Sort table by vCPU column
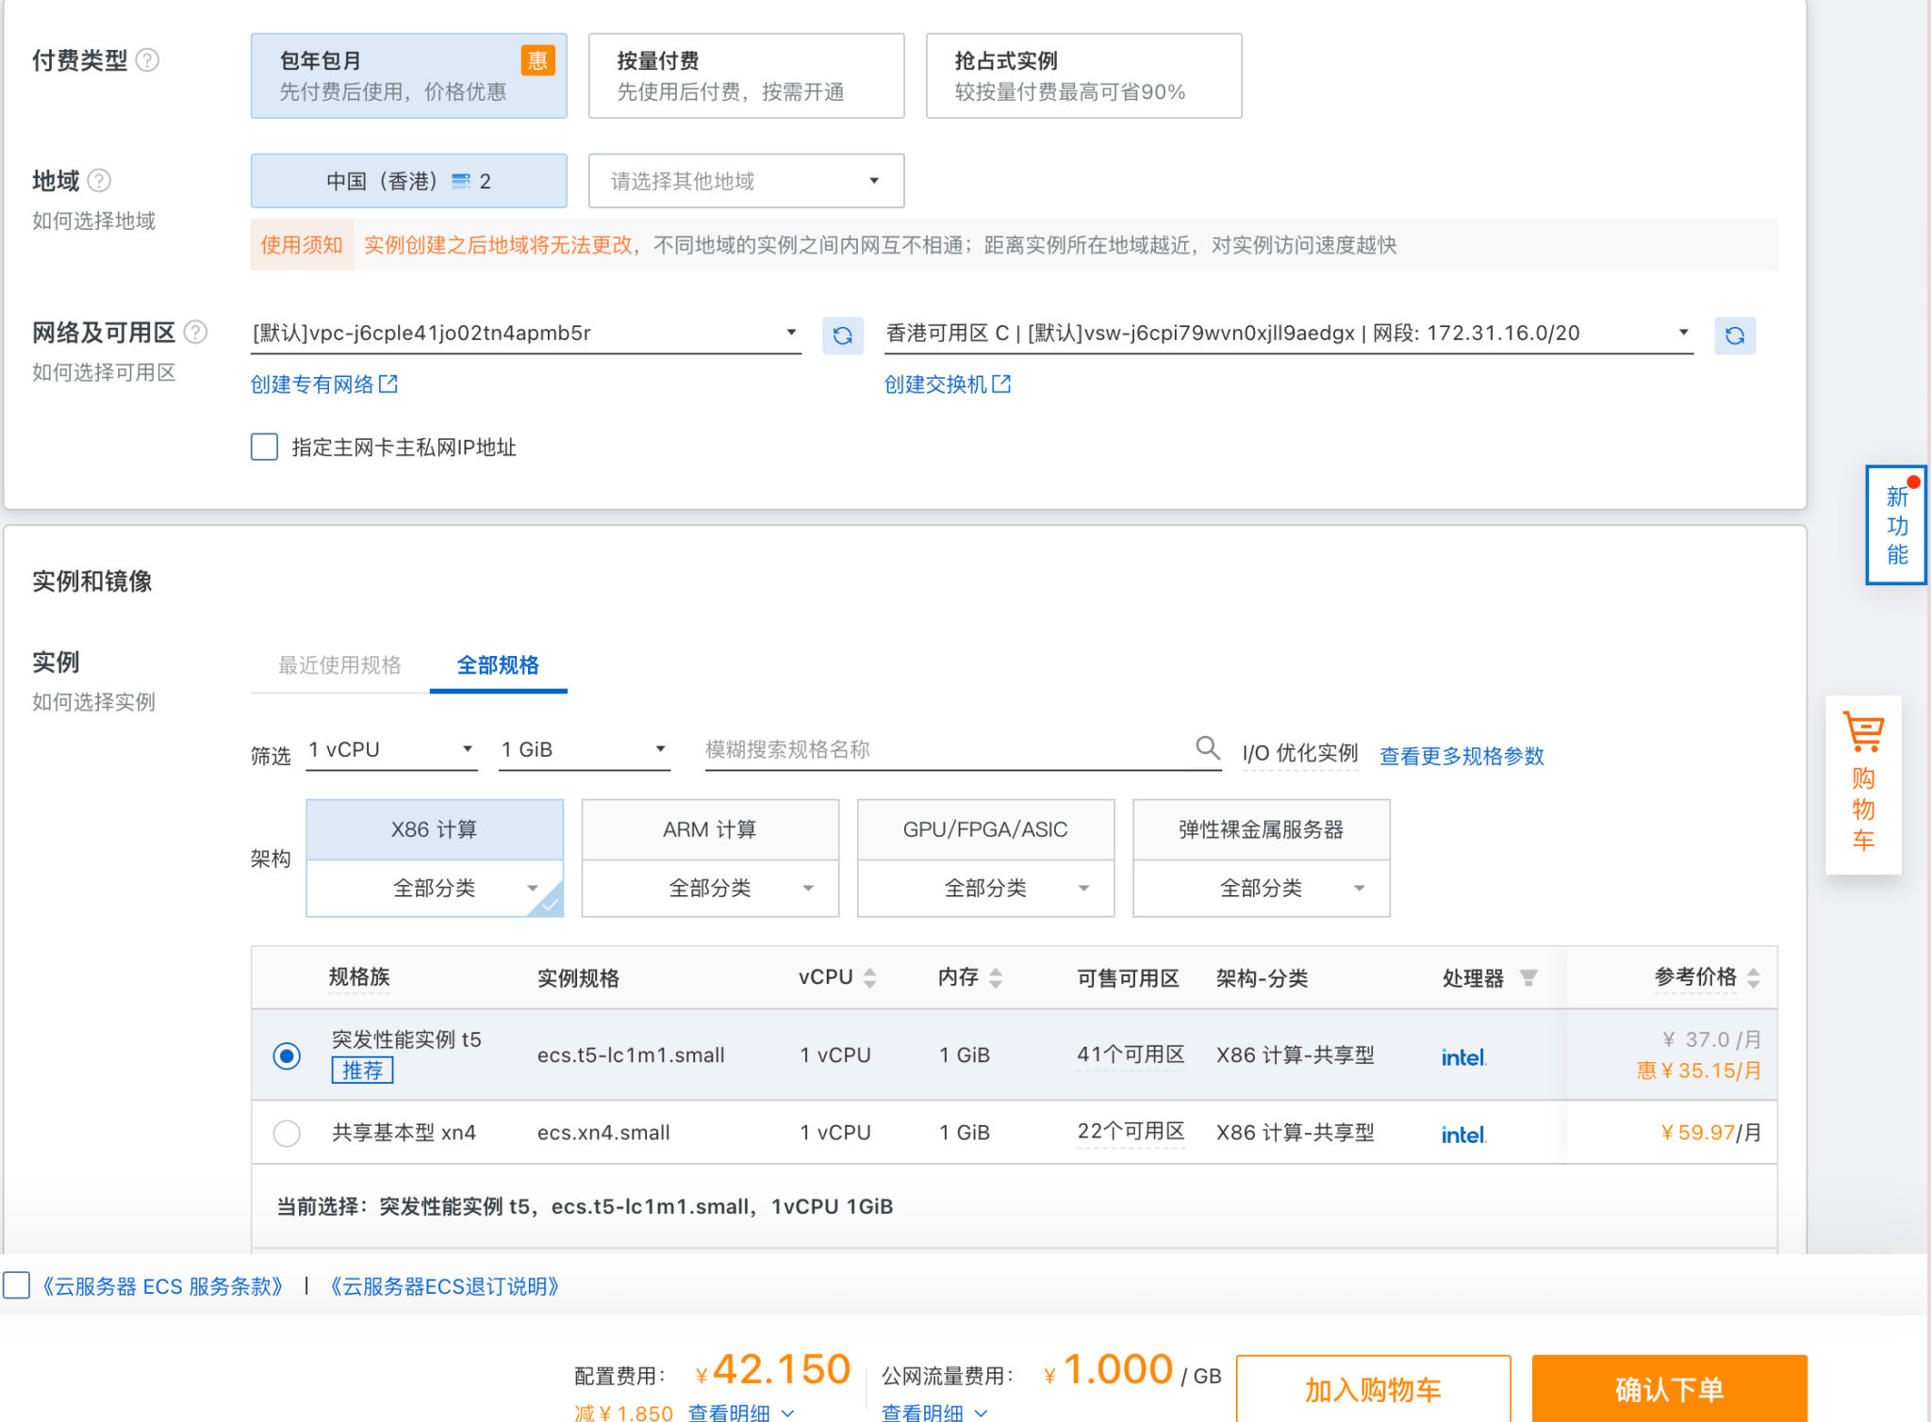Screen dimensions: 1931x1422 click(x=870, y=978)
